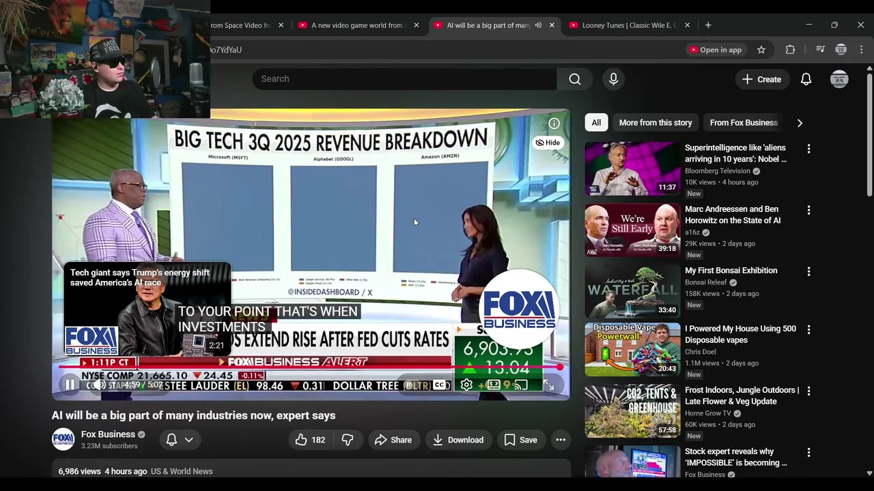Open the browser three-dot menu
The height and width of the screenshot is (491, 874).
click(x=861, y=50)
